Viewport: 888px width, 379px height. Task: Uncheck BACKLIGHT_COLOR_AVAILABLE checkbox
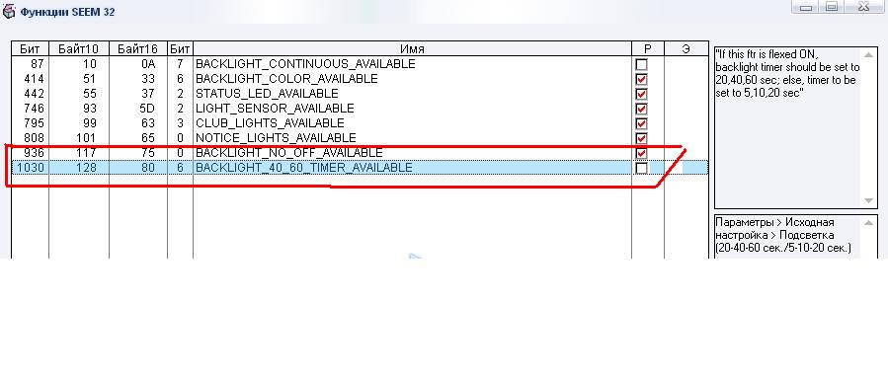click(x=642, y=79)
